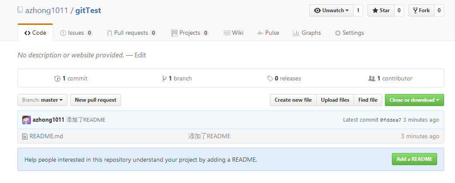View the 1 commit link

coord(71,79)
